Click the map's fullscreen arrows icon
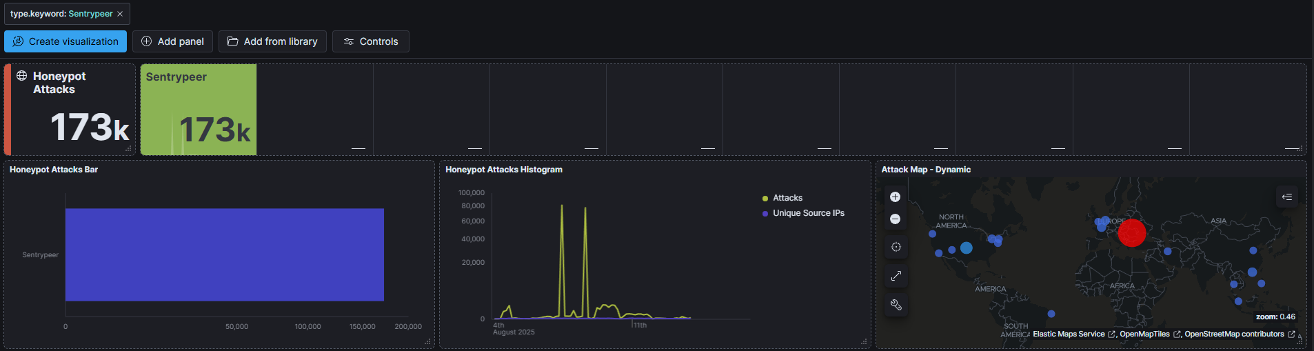Image resolution: width=1314 pixels, height=351 pixels. pos(896,276)
